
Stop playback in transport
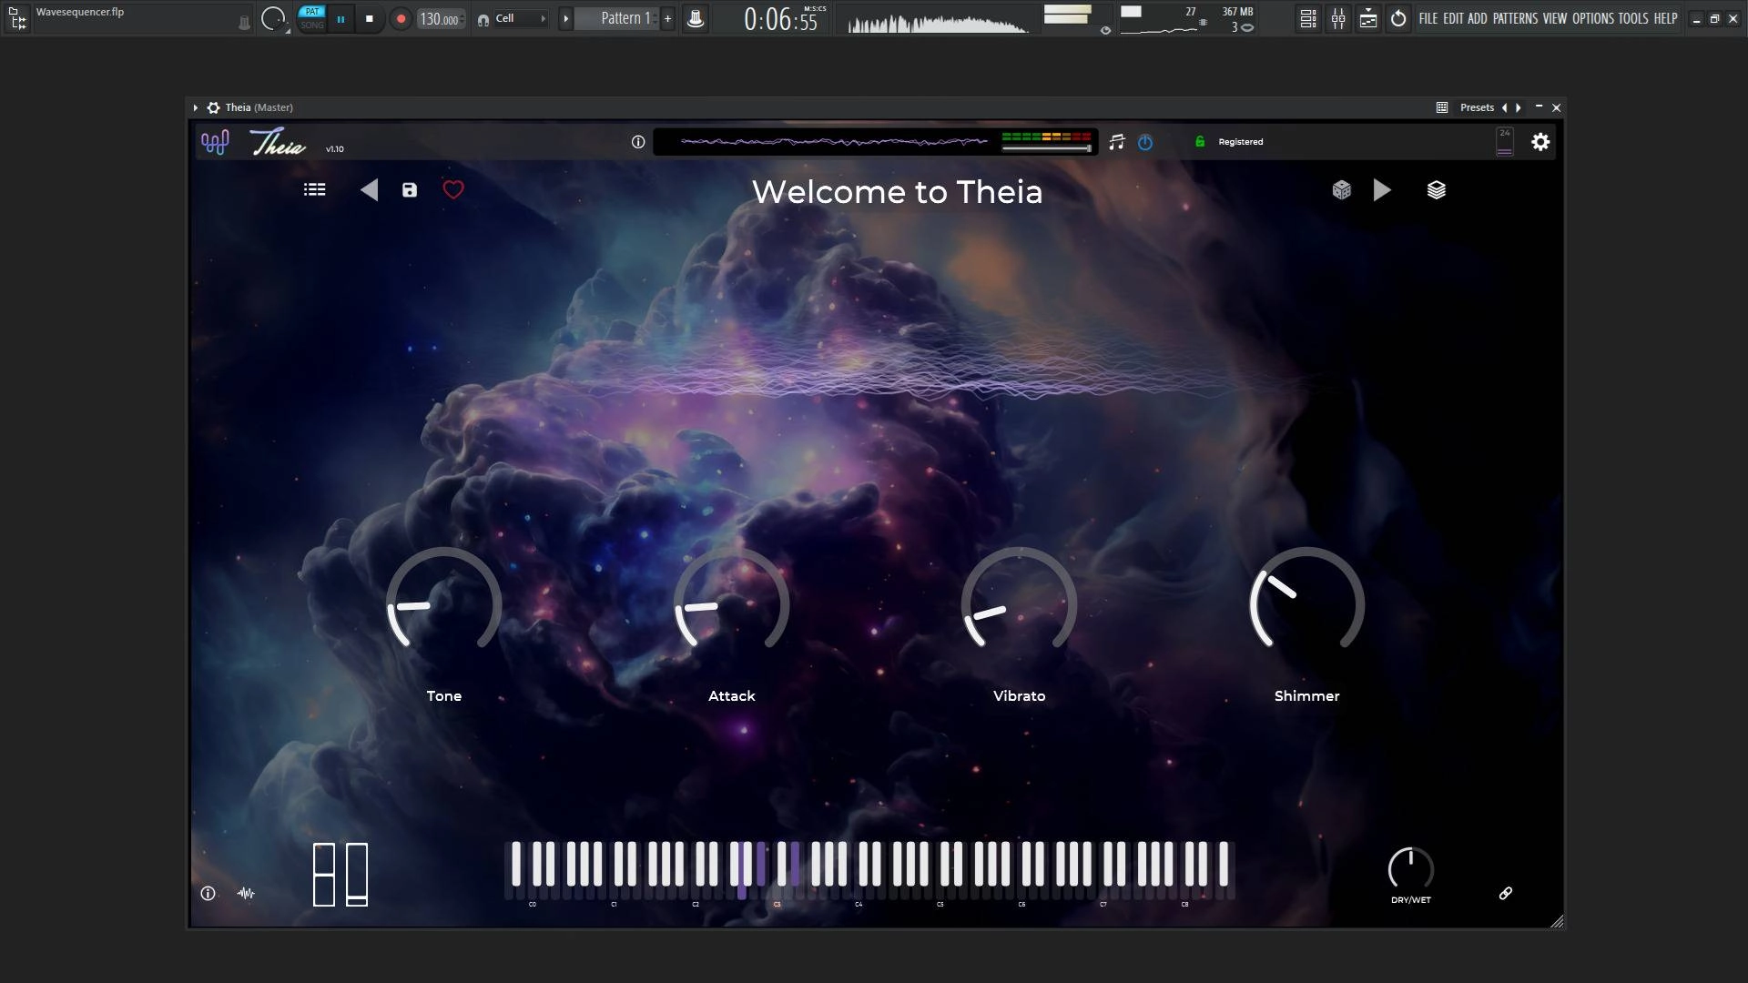point(369,18)
